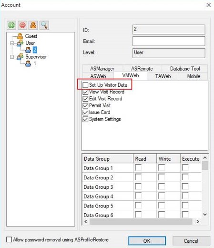This screenshot has height=248, width=214.
Task: Click the OK button
Action: pyautogui.click(x=147, y=241)
